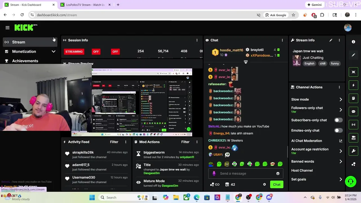Click Host Channel action
This screenshot has width=361, height=203.
(x=302, y=170)
